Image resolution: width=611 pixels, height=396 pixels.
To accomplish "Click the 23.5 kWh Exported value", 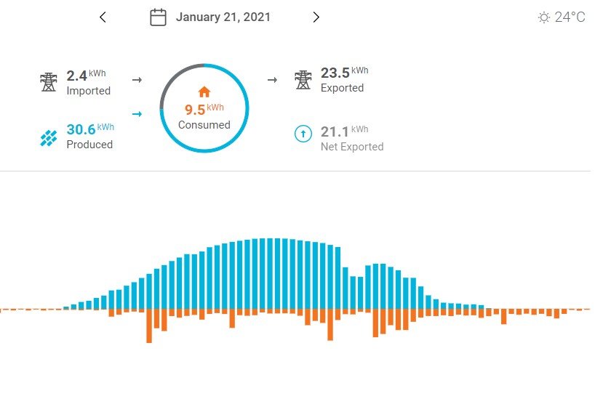I will [x=345, y=73].
